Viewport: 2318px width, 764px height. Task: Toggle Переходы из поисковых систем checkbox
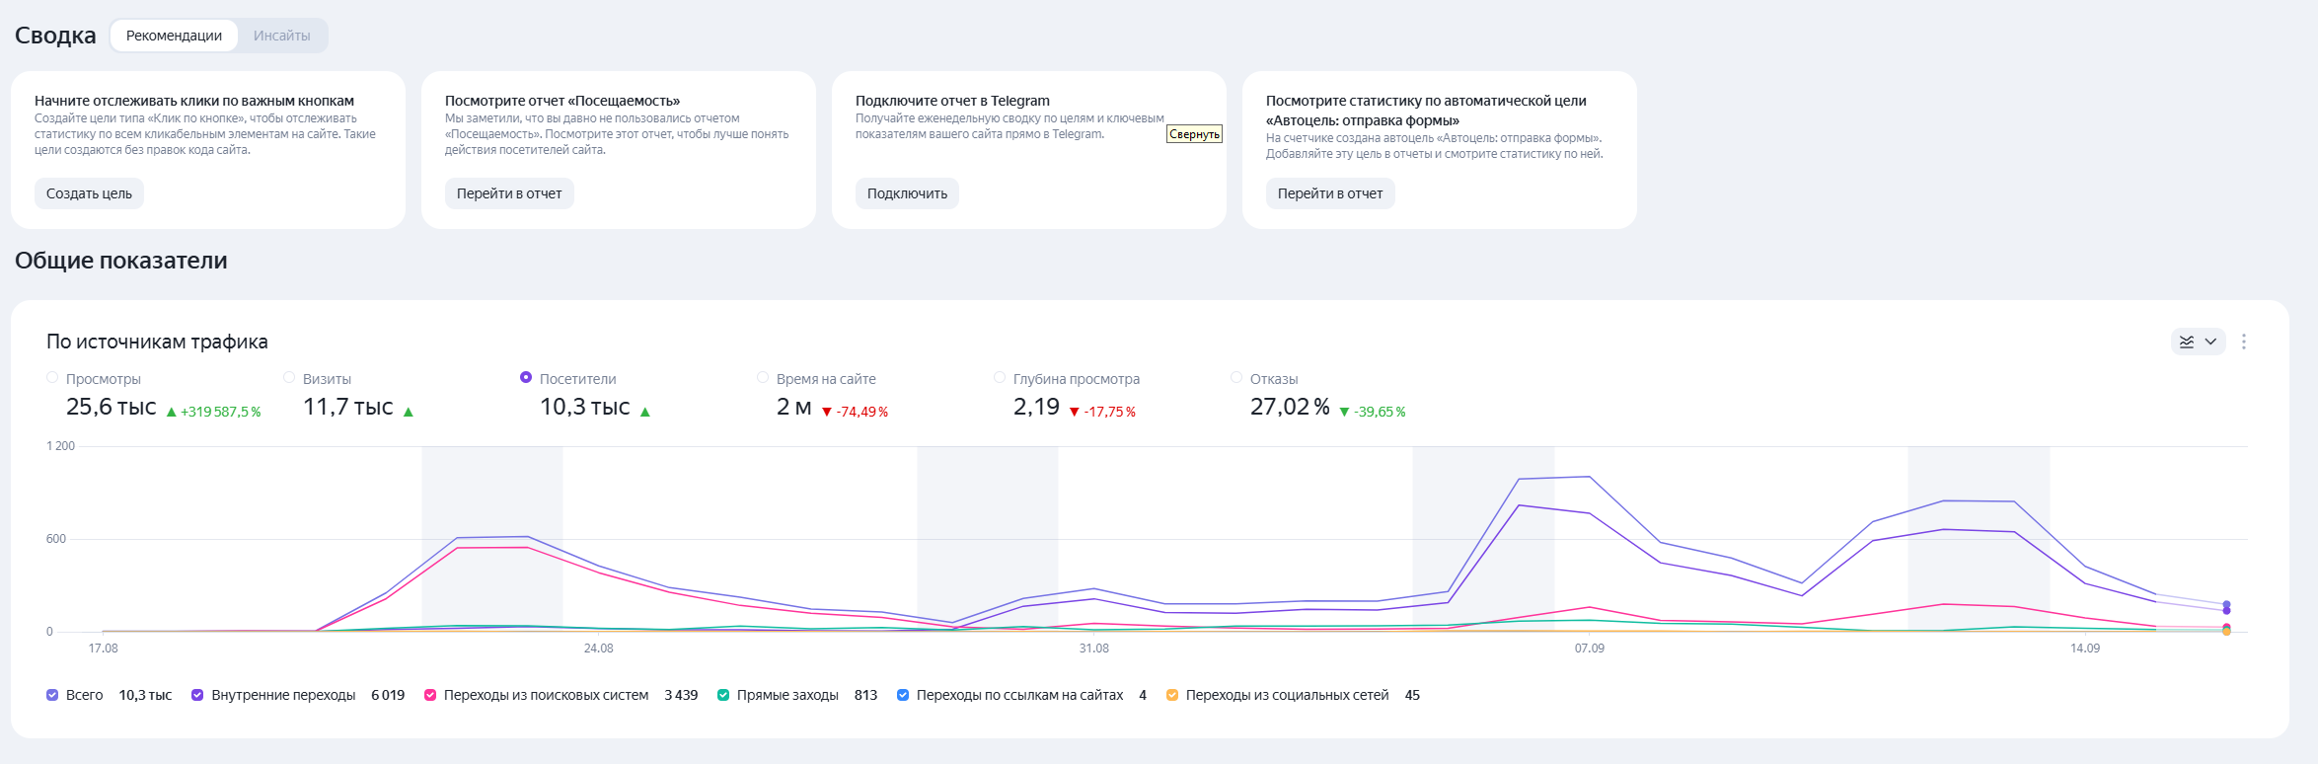click(430, 695)
